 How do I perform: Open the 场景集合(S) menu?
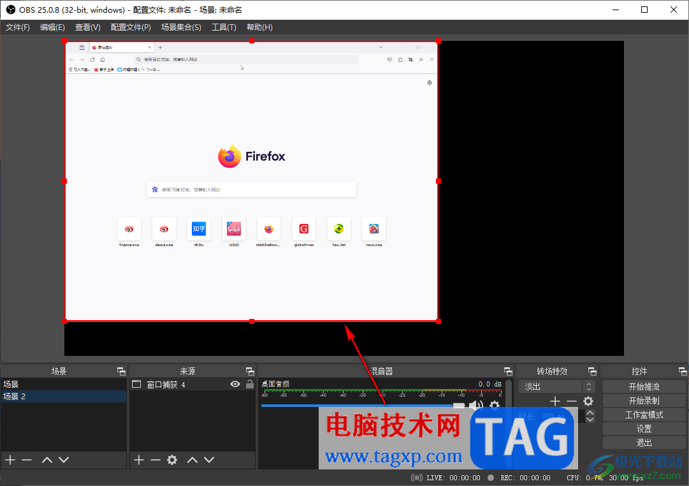click(x=181, y=27)
